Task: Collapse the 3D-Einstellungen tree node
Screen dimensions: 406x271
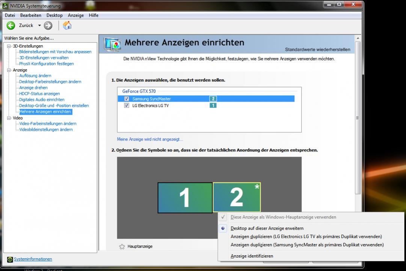Action: (x=9, y=46)
